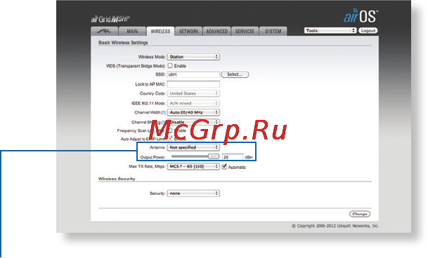Open IEEE 802.11 Mode dropdown

coord(193,103)
